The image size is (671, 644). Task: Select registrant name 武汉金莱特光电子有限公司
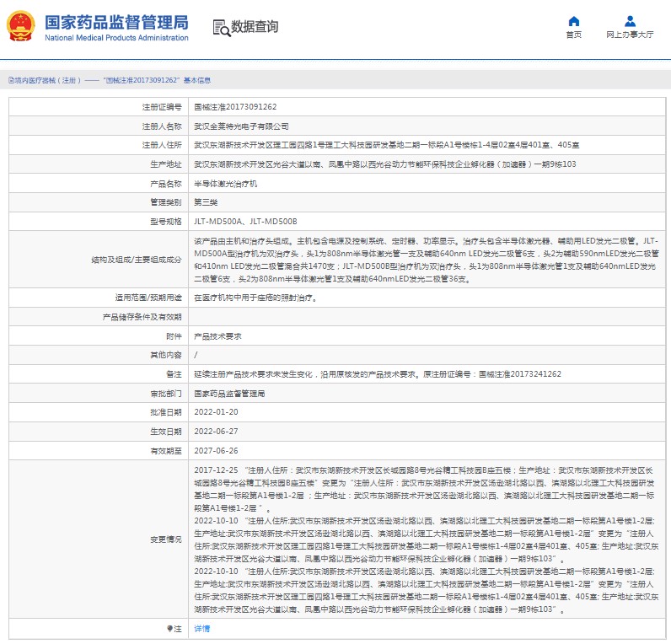[x=241, y=126]
